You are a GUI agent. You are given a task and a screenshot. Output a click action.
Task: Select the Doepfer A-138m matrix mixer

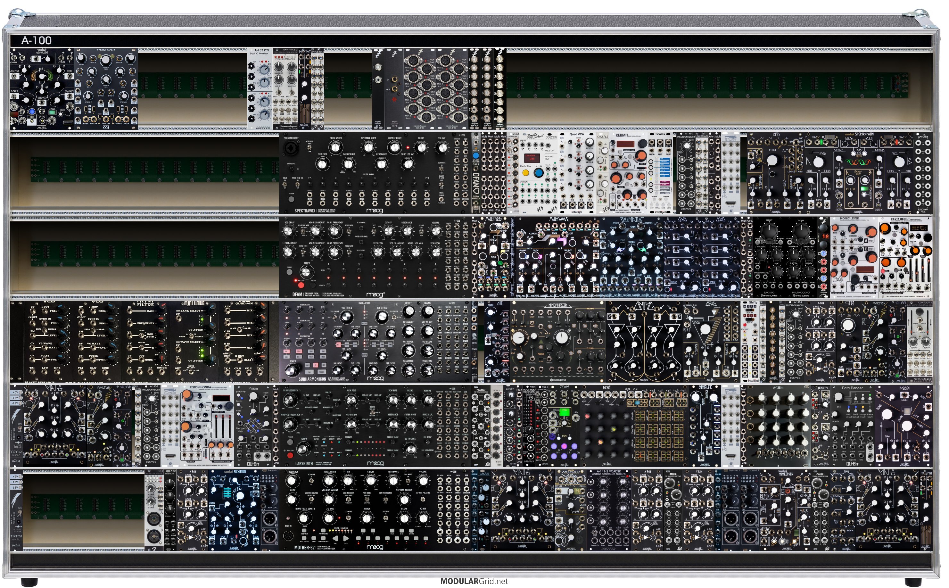(779, 426)
